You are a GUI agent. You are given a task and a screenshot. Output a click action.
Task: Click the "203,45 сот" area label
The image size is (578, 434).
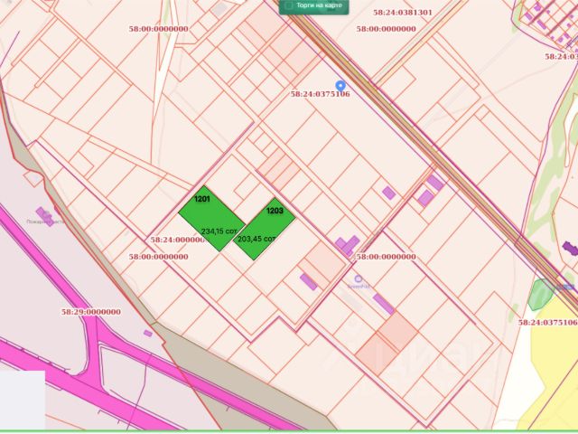[256, 239]
